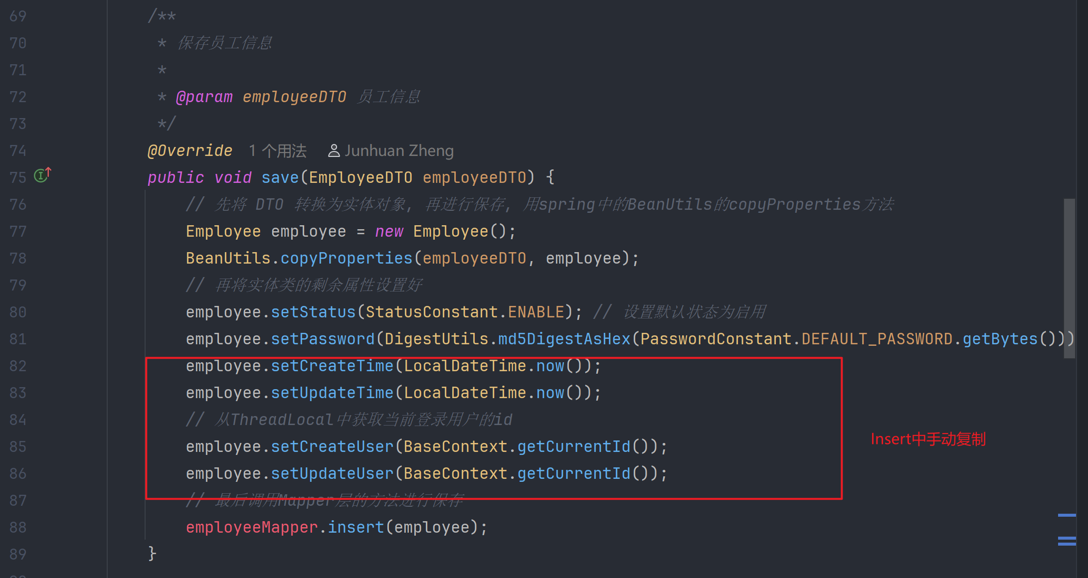Image resolution: width=1088 pixels, height=578 pixels.
Task: Click the single blue stripe marker on scrollbar
Action: coord(1067,515)
